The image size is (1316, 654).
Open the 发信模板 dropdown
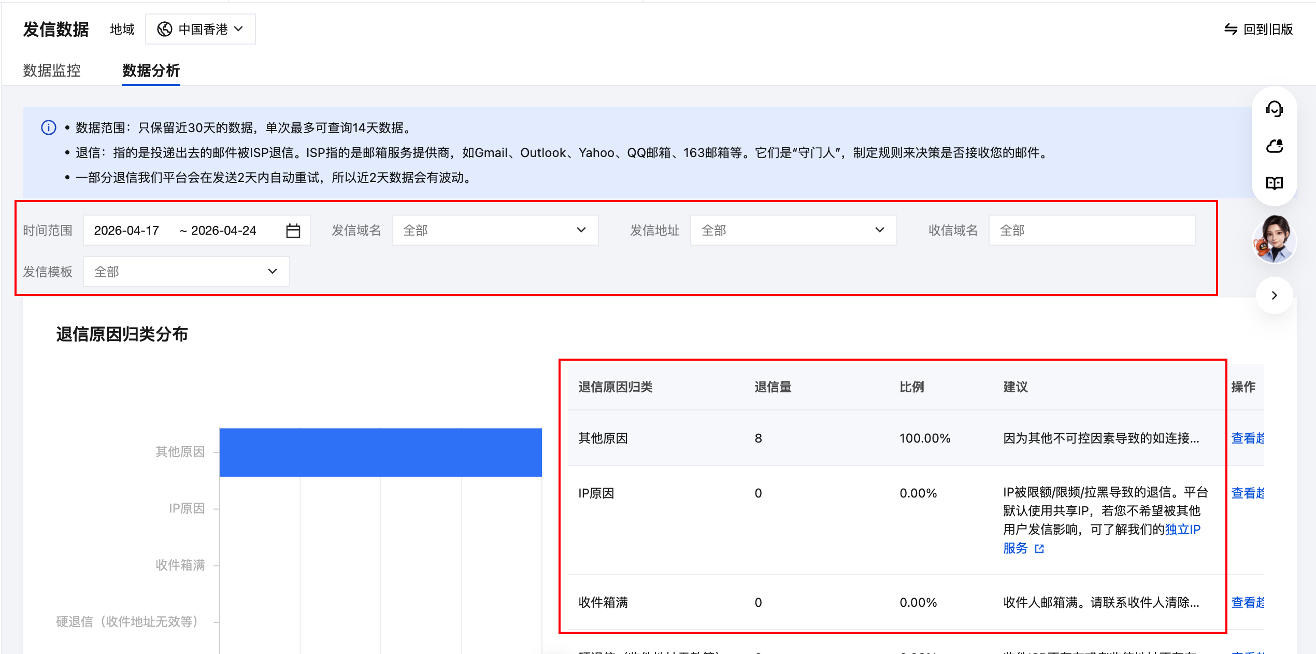(x=186, y=272)
